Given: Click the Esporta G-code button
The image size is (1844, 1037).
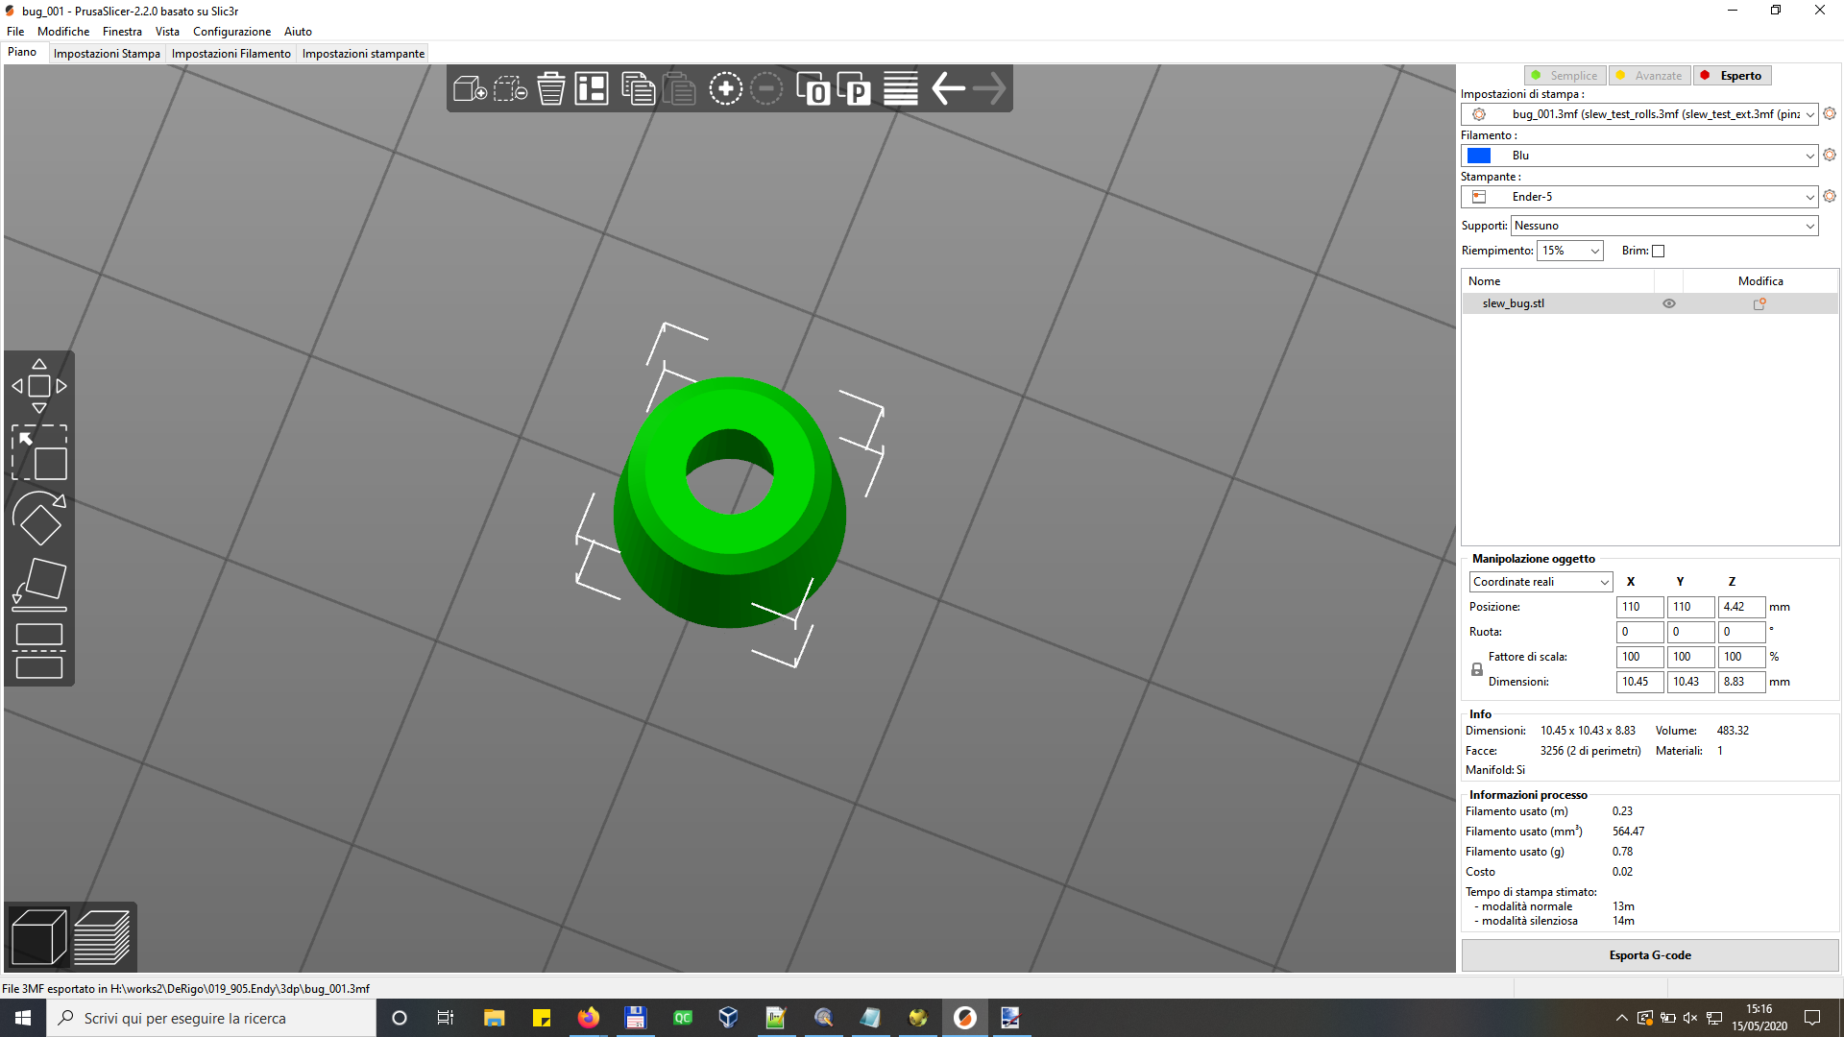Looking at the screenshot, I should pyautogui.click(x=1650, y=955).
